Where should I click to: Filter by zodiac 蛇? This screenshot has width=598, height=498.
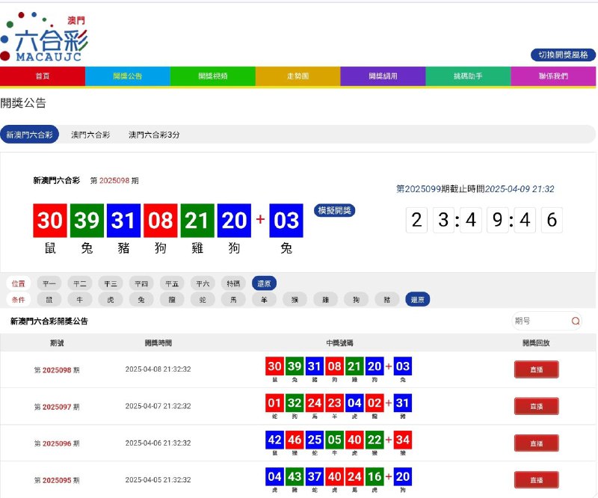click(203, 300)
